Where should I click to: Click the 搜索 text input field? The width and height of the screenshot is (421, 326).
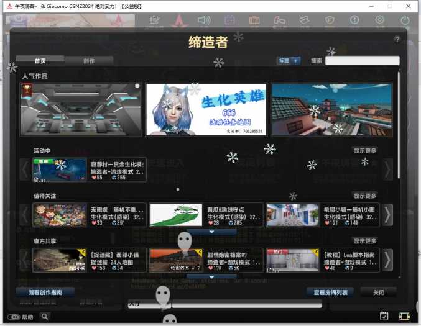362,61
